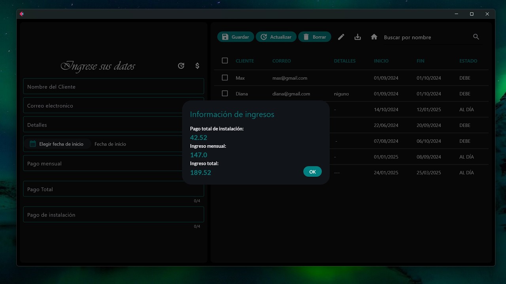The width and height of the screenshot is (506, 284).
Task: Focus the Pago de instalación field
Action: (x=113, y=215)
